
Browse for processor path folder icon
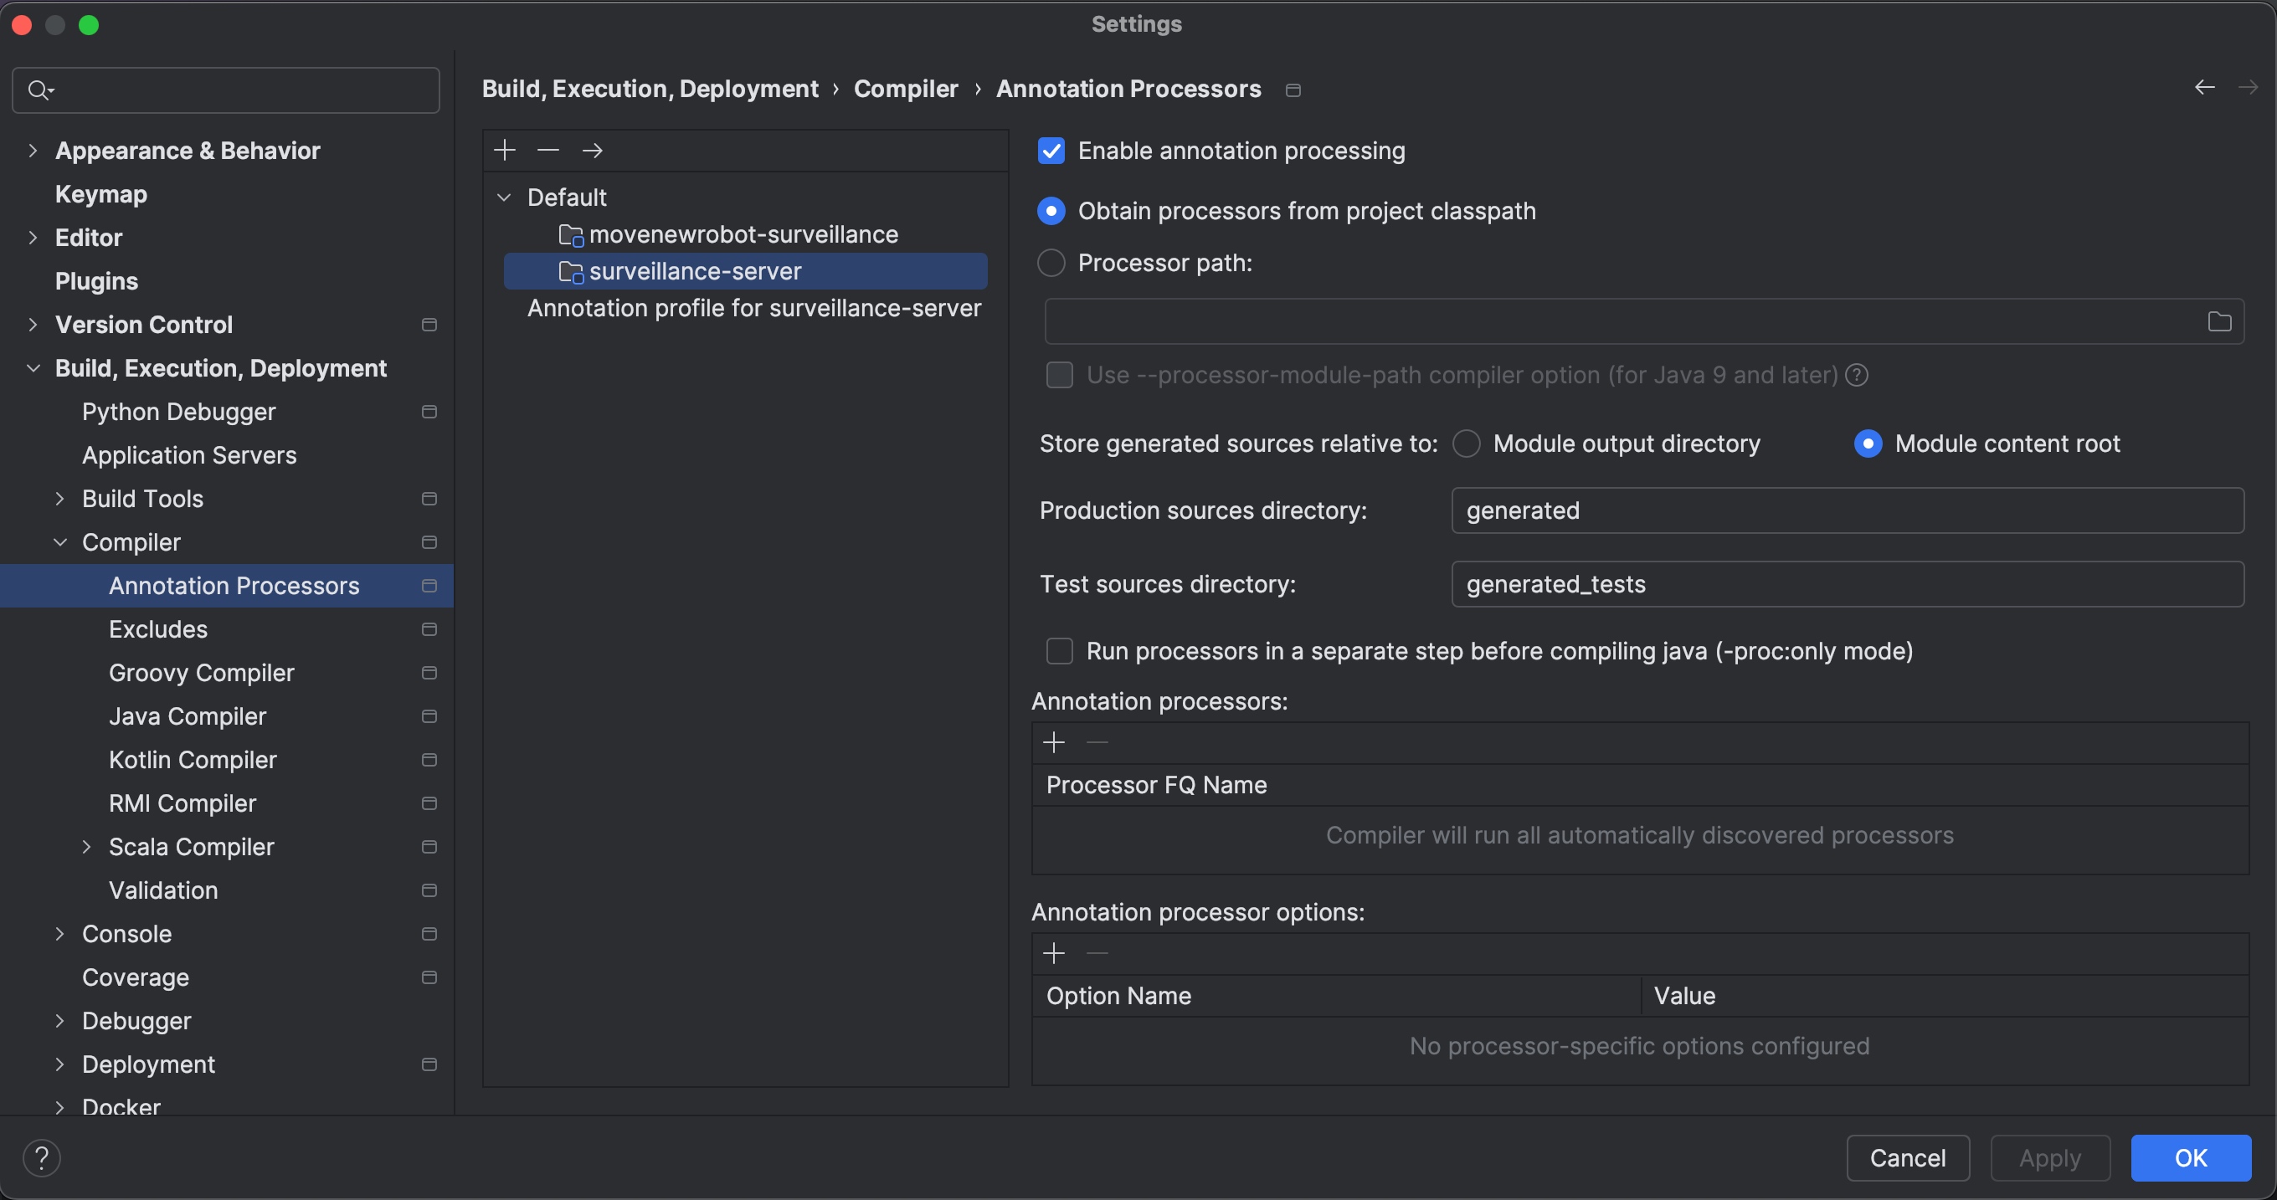click(x=2218, y=321)
